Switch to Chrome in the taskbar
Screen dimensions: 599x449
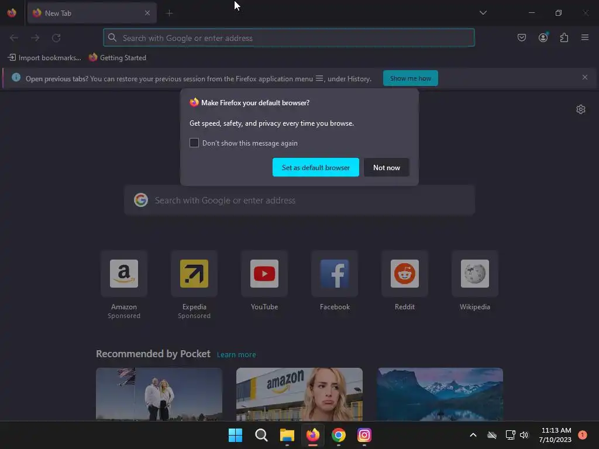339,435
